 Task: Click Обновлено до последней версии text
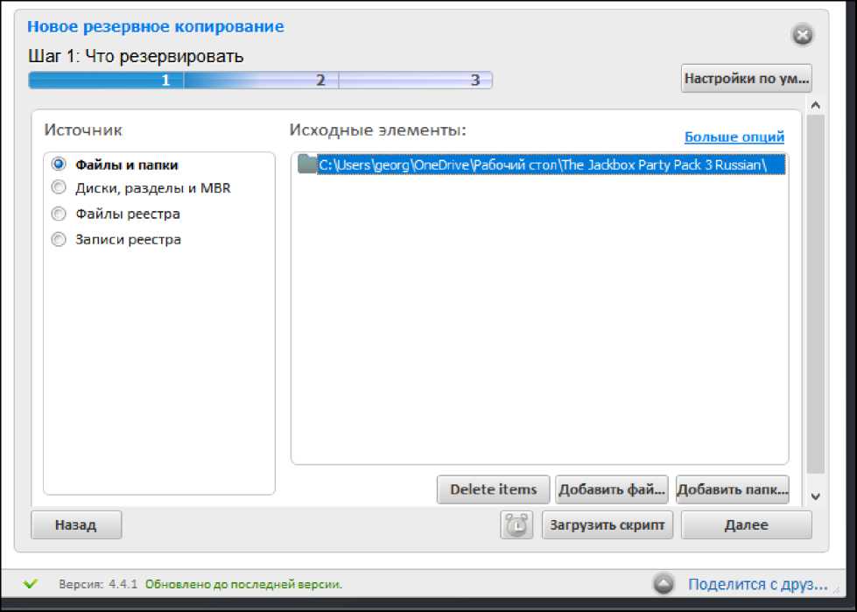click(243, 584)
